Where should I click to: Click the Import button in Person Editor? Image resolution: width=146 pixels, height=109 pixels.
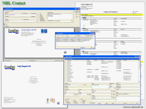(113, 103)
